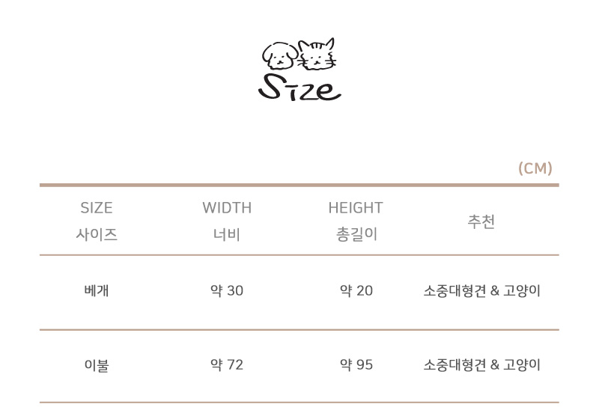Image resolution: width=599 pixels, height=413 pixels.
Task: Select the SIZE column header
Action: [96, 208]
